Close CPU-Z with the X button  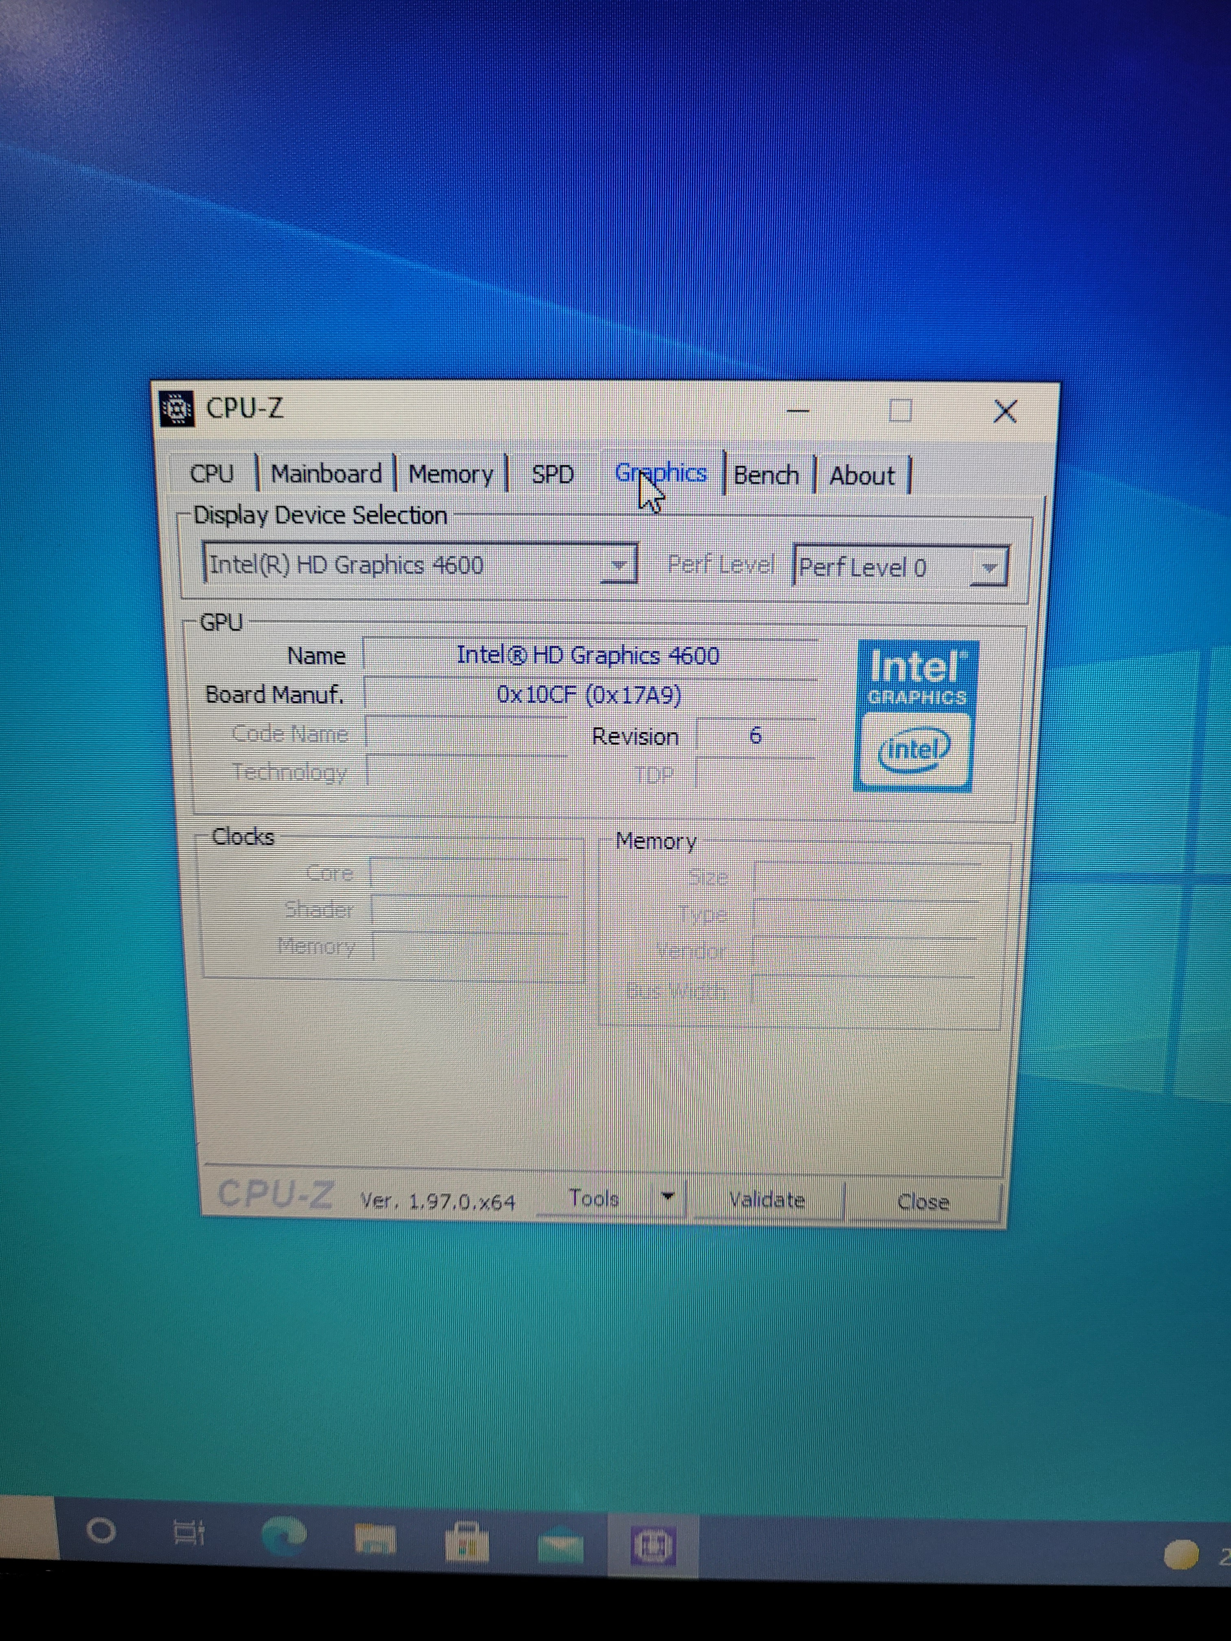click(x=1005, y=411)
